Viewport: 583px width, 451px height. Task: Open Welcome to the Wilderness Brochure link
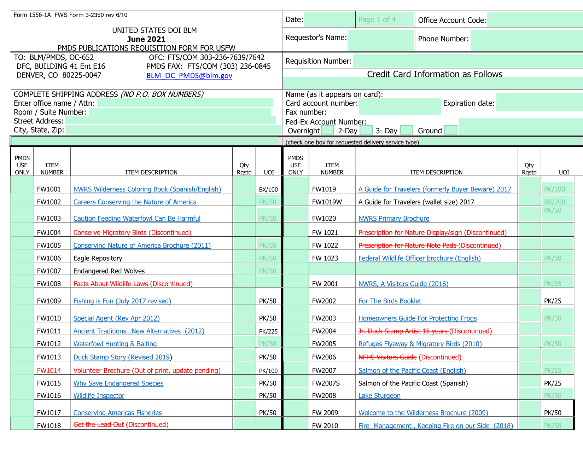pyautogui.click(x=423, y=413)
